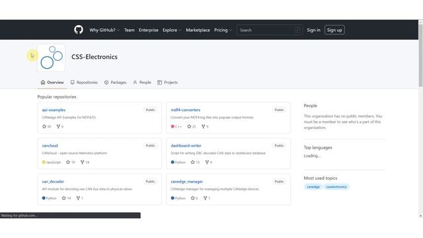The width and height of the screenshot is (423, 238).
Task: Switch to the Packages tab
Action: [115, 82]
